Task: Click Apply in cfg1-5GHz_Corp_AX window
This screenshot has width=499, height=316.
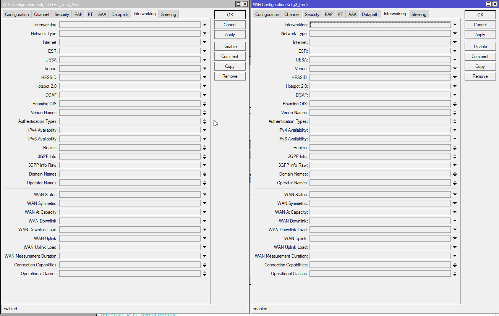Action: (x=230, y=35)
